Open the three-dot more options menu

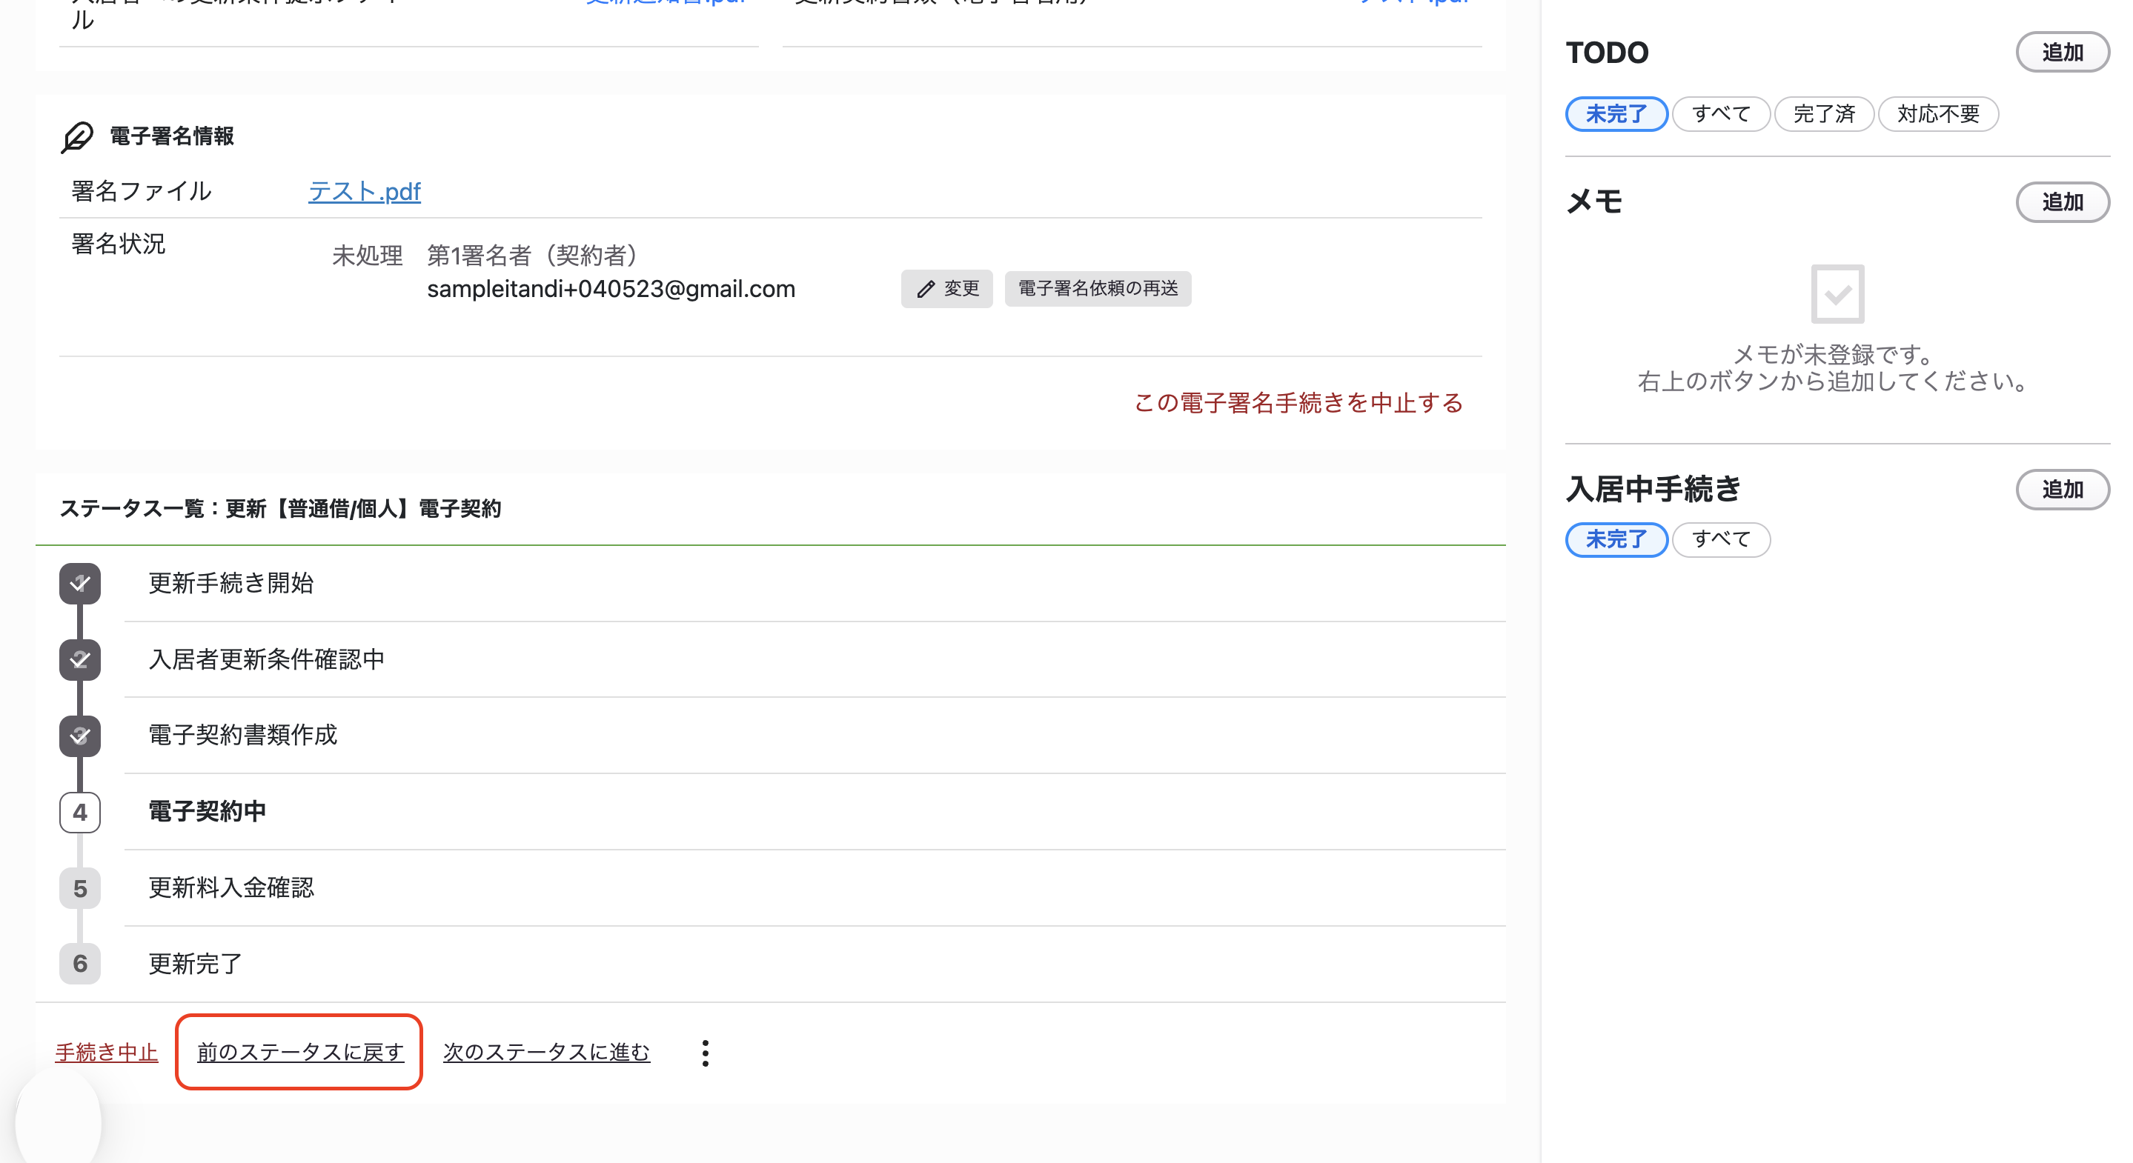(705, 1053)
